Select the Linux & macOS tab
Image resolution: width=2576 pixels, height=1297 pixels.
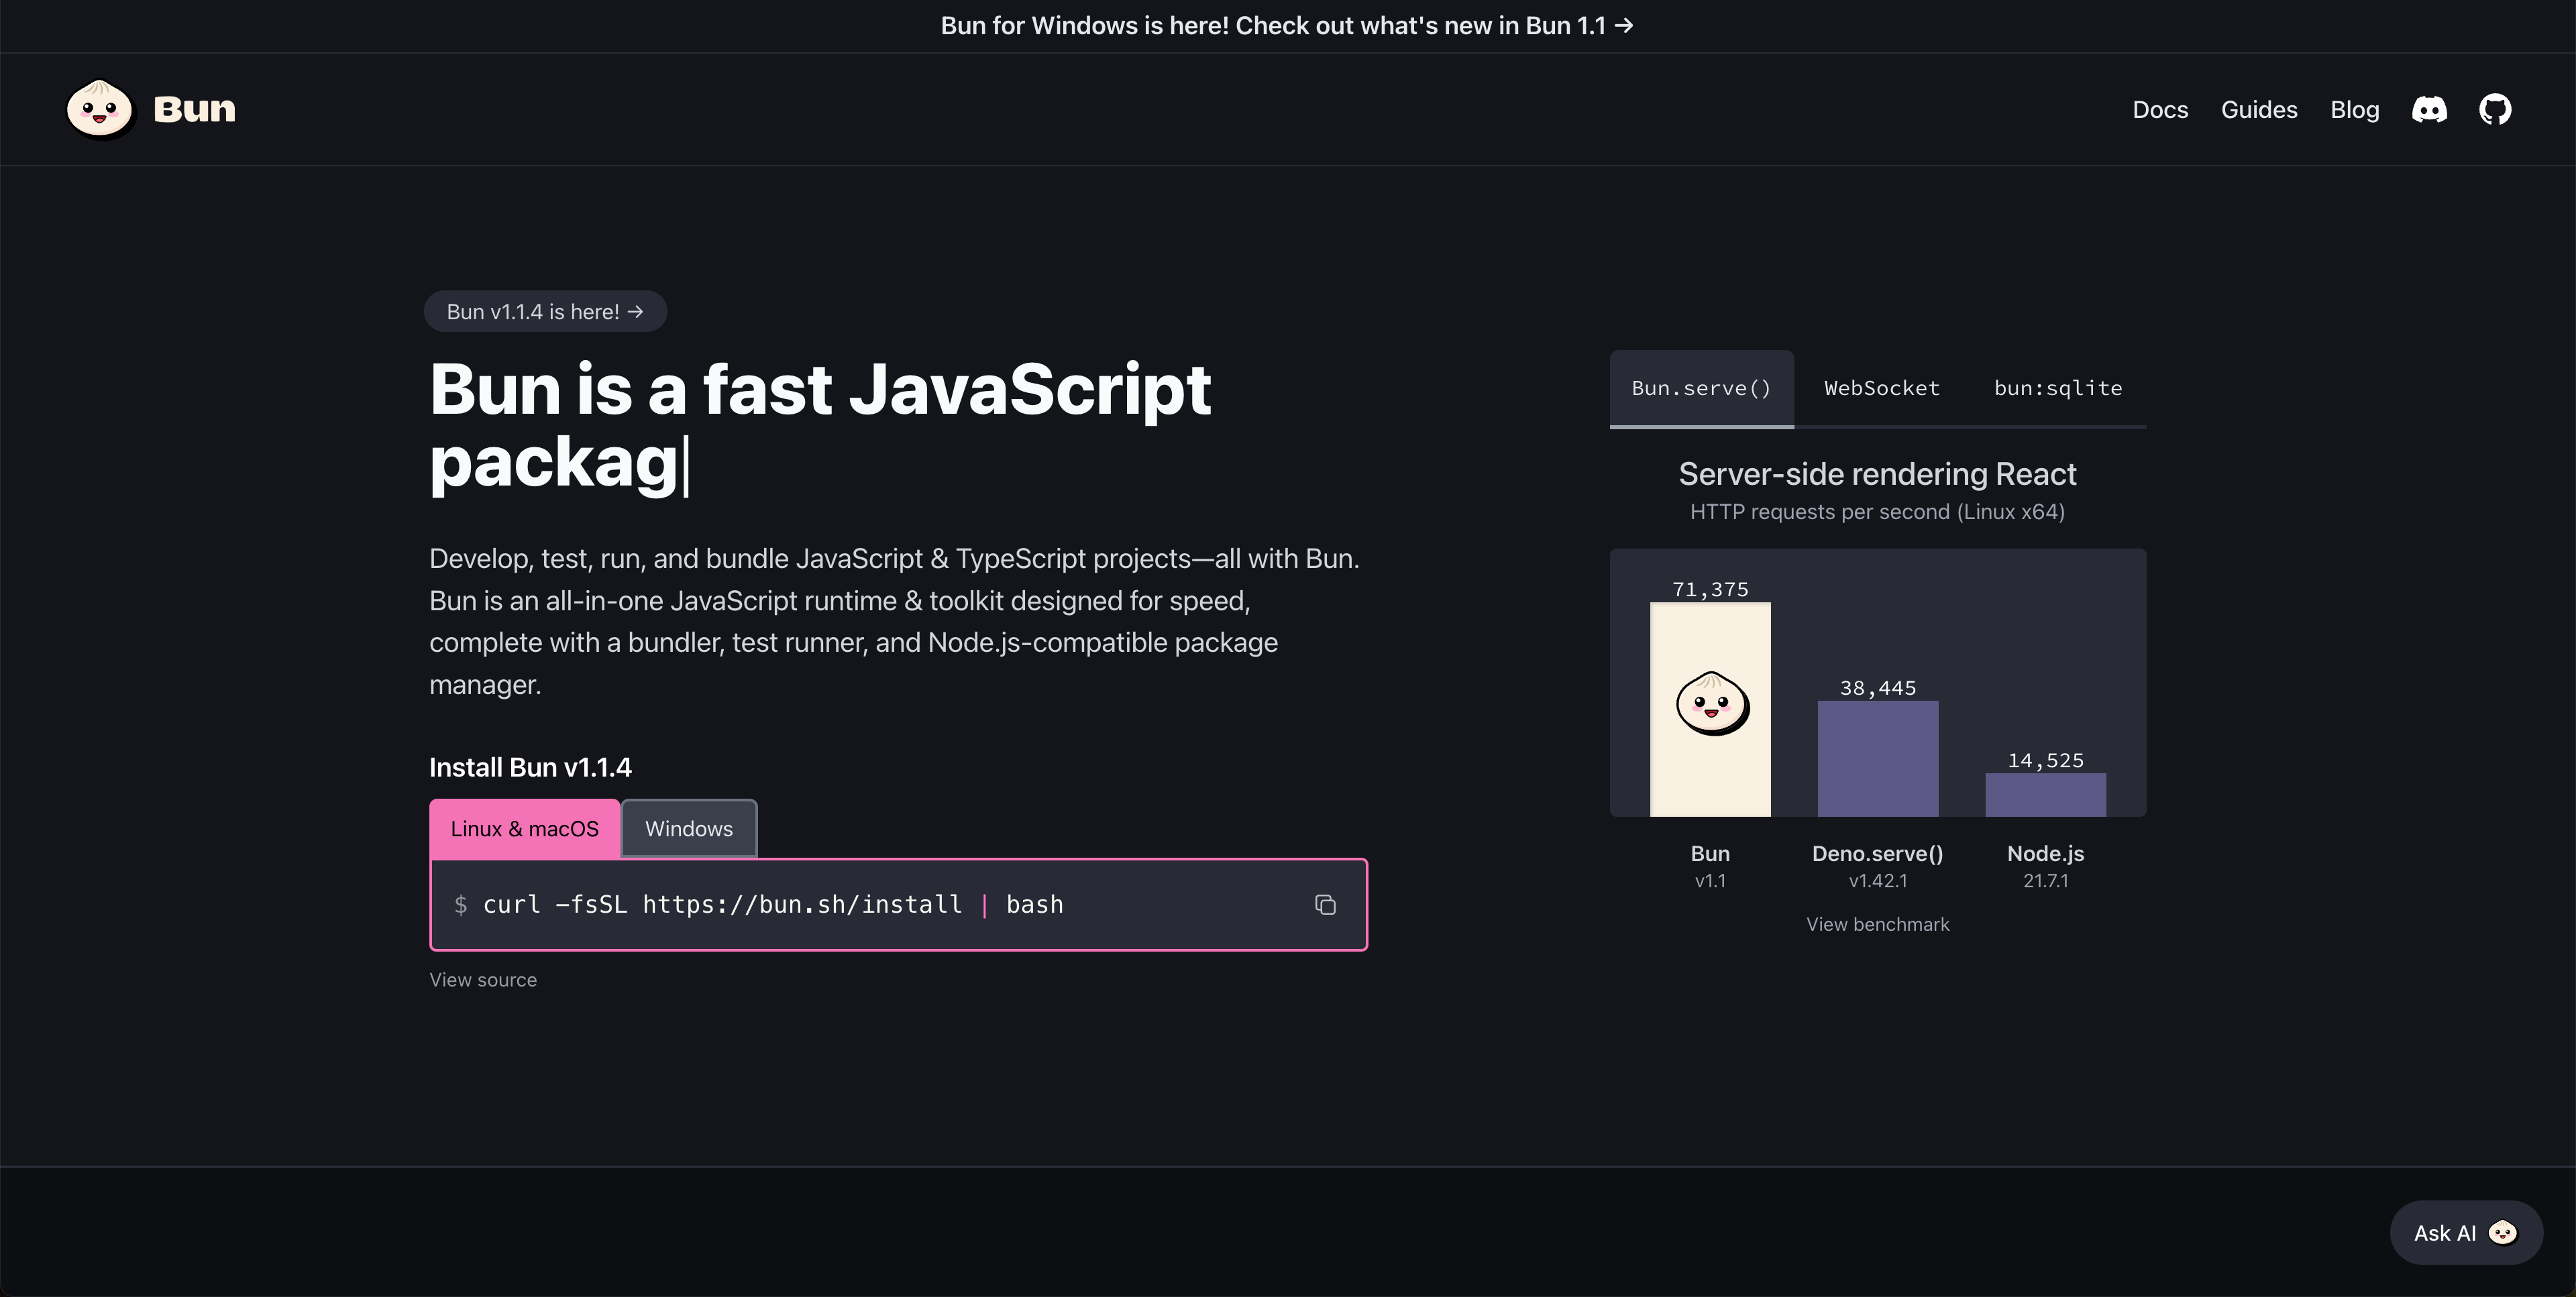524,829
